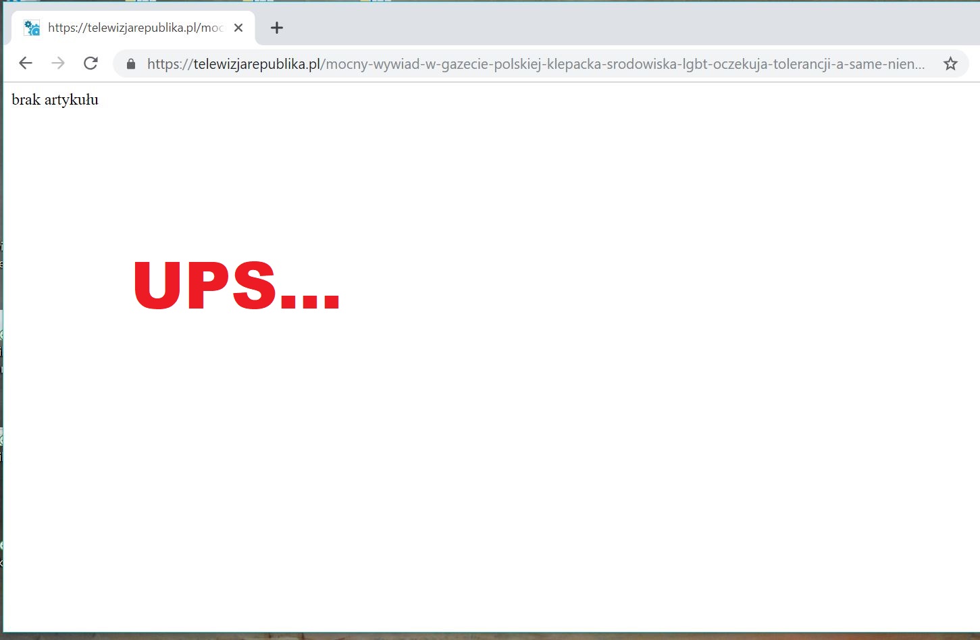
Task: Select the telewizjarepublika.pl tab title
Action: click(135, 28)
